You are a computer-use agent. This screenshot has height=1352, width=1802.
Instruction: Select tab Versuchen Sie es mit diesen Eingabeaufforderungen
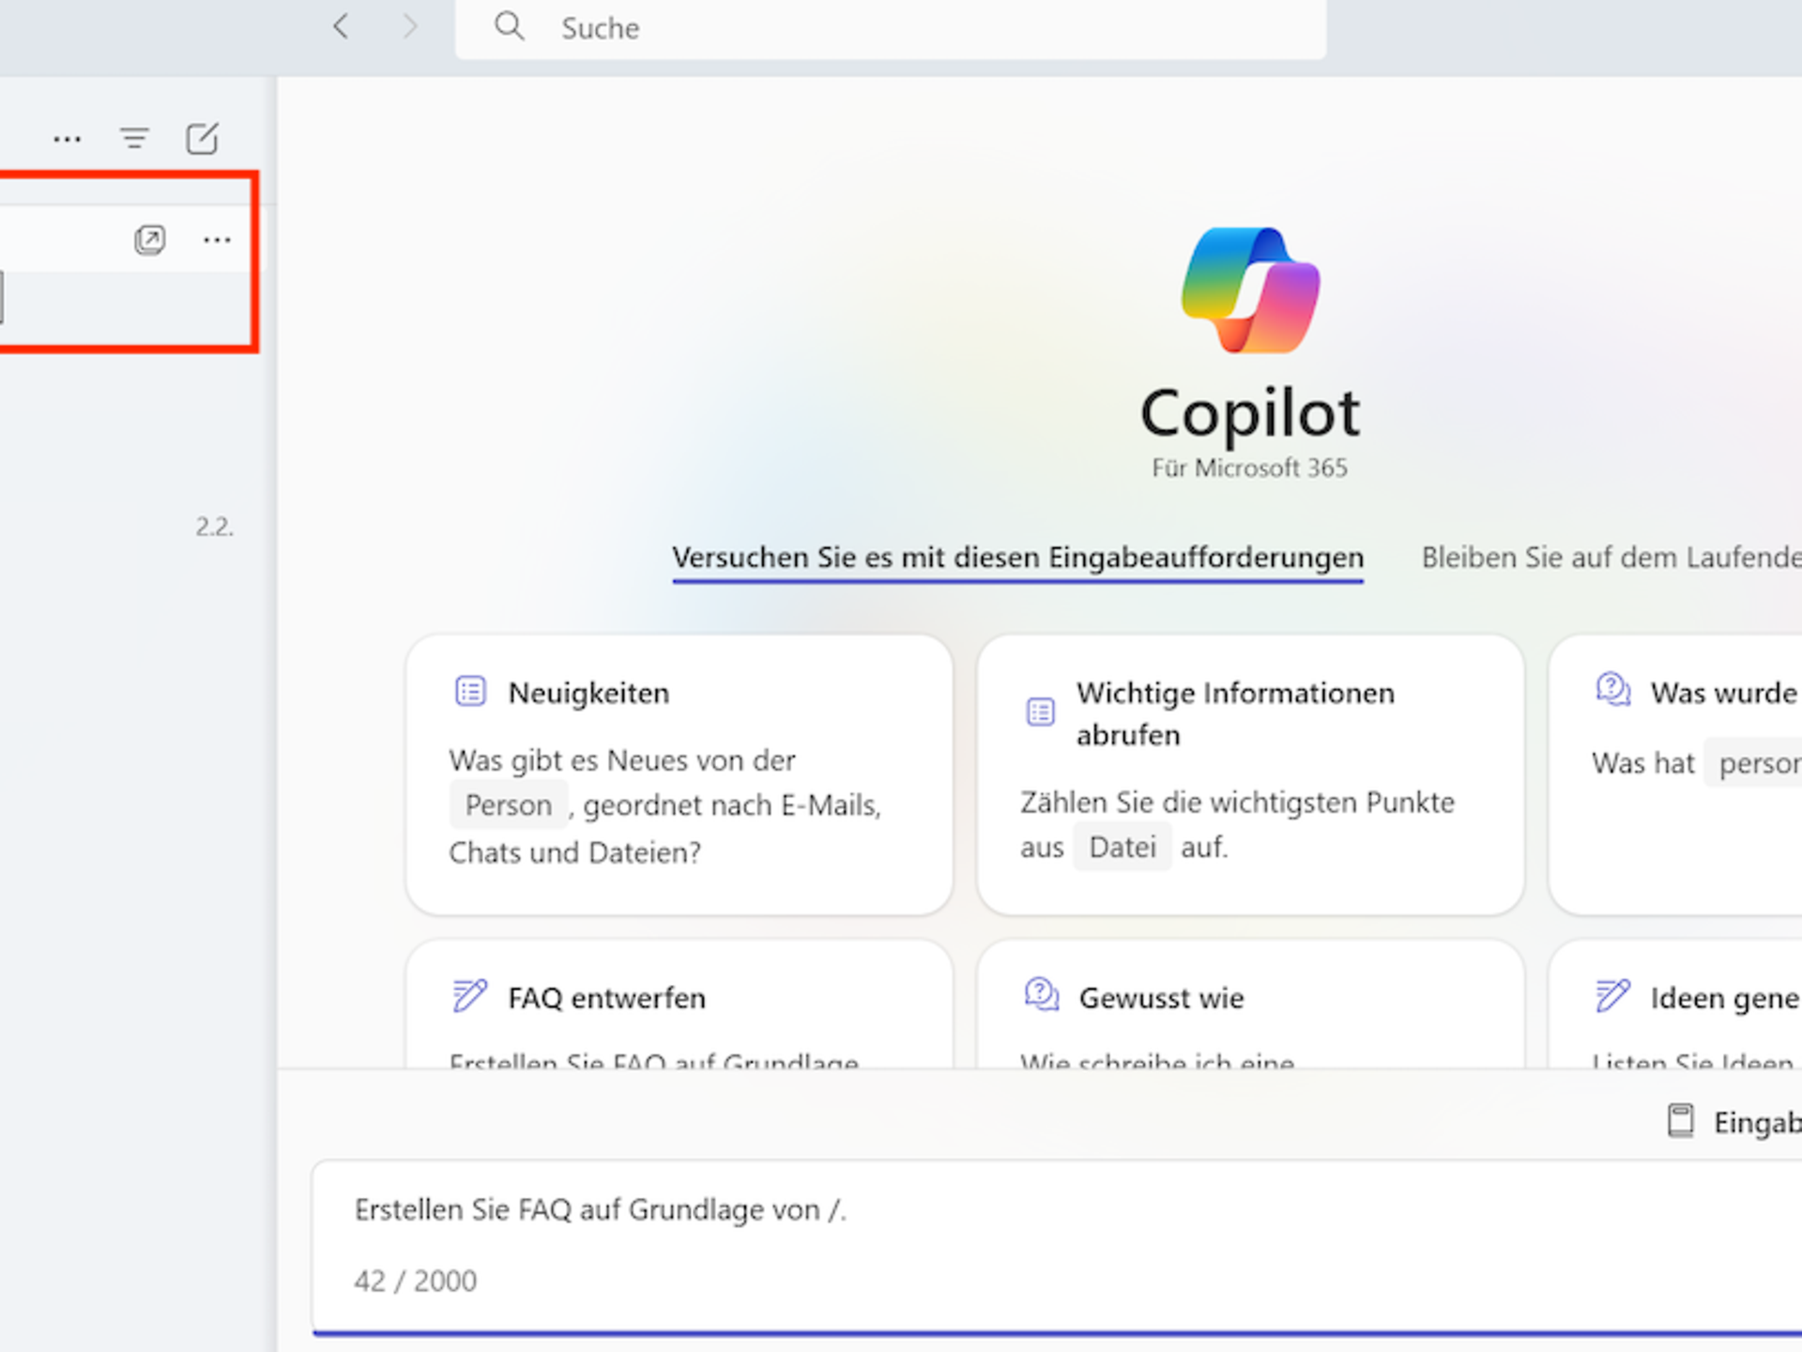coord(1017,558)
